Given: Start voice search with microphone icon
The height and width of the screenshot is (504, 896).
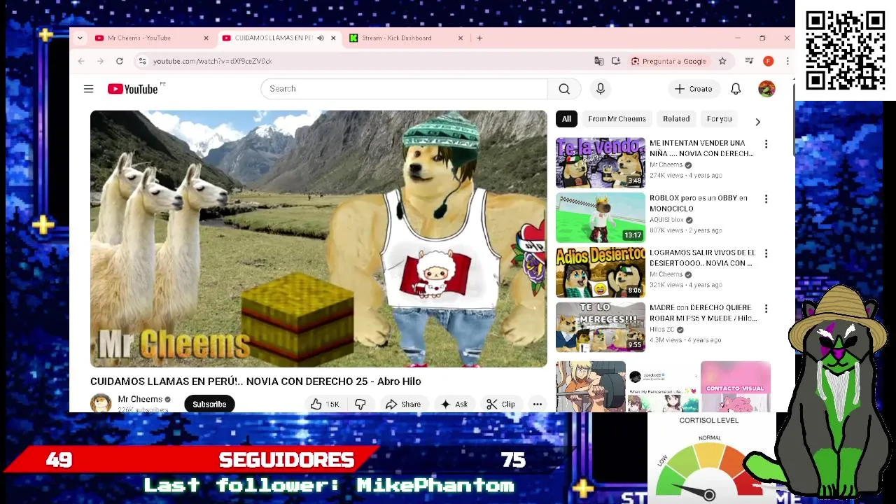Looking at the screenshot, I should tap(600, 89).
